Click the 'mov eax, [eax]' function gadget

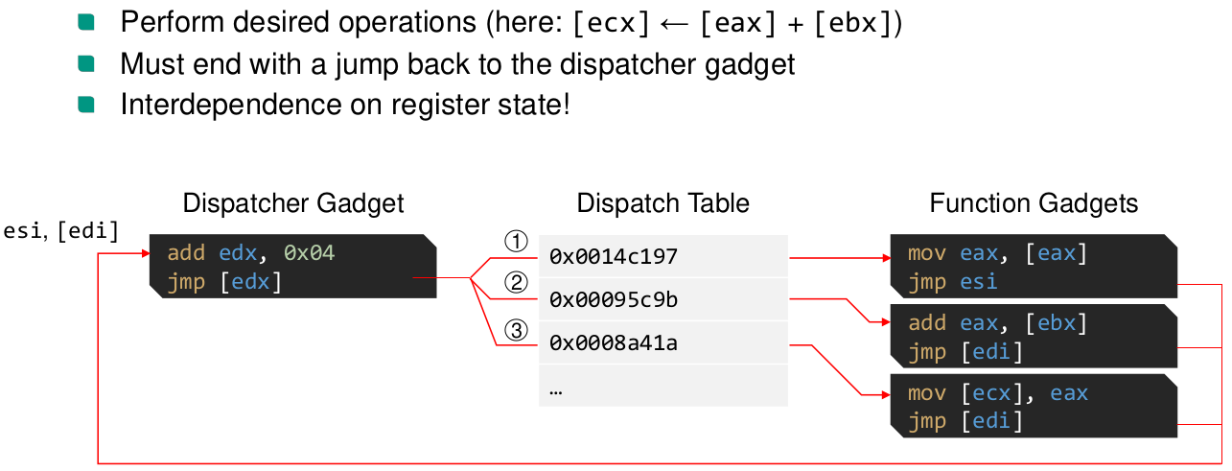coord(1033,268)
